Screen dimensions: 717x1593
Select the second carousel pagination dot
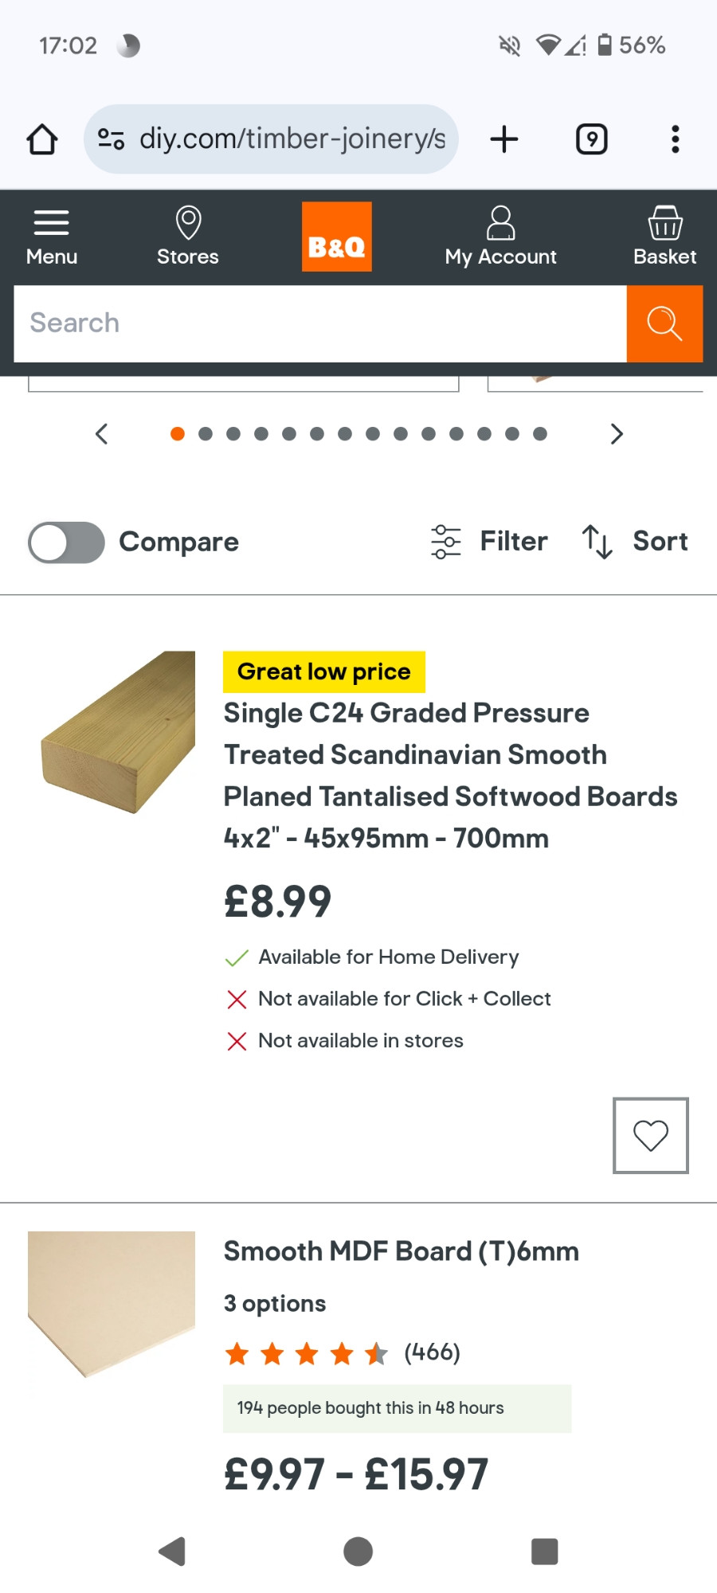coord(206,434)
